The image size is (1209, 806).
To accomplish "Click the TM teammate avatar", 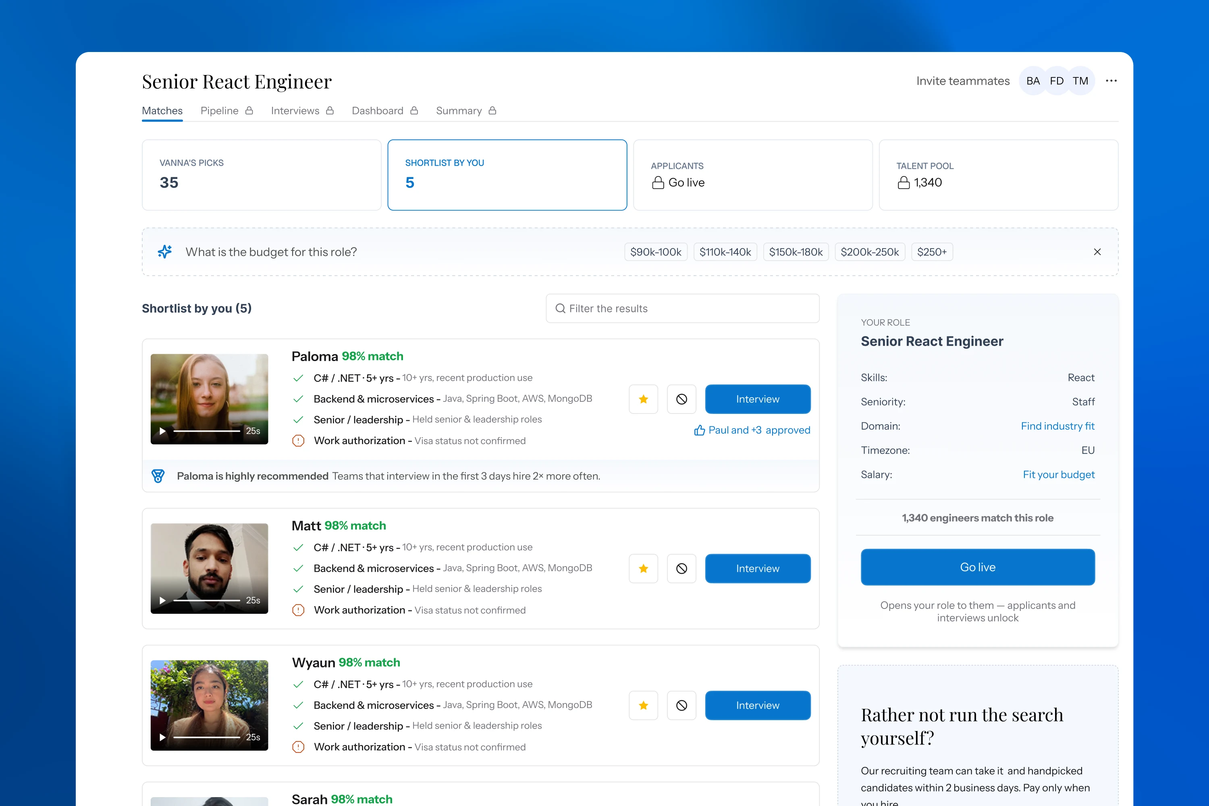I will click(x=1080, y=81).
